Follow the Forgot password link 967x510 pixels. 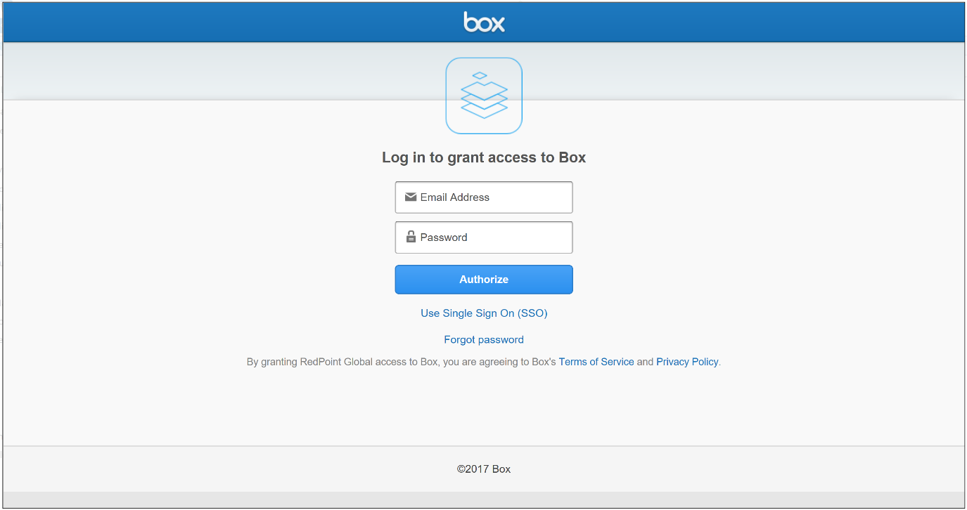(x=484, y=340)
